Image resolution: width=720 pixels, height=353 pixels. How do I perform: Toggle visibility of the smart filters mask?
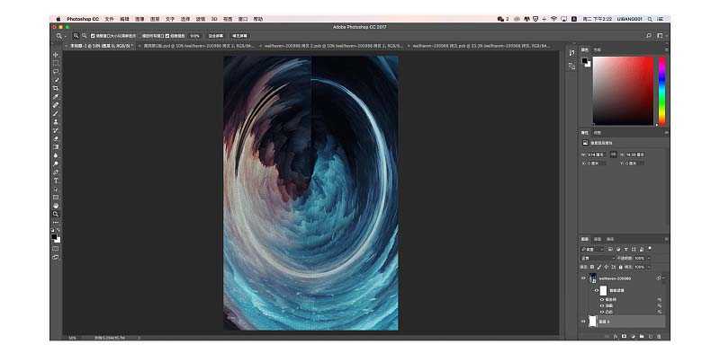[x=597, y=291]
